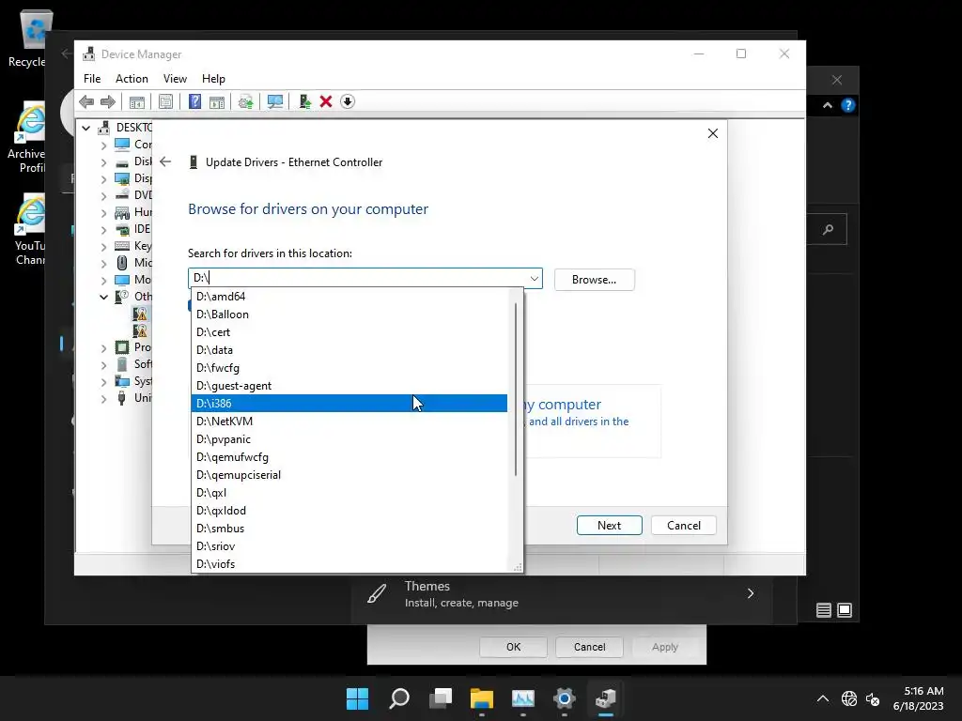Viewport: 962px width, 721px height.
Task: Expand the IDE controllers tree node
Action: [103, 230]
